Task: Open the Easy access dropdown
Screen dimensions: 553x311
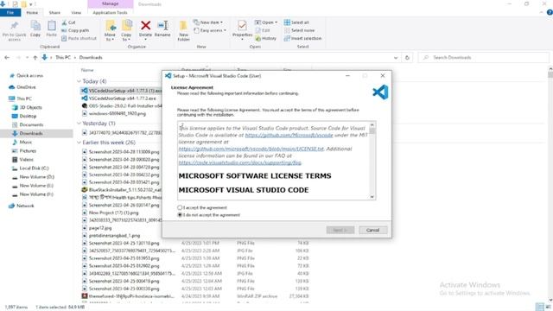Action: click(210, 31)
